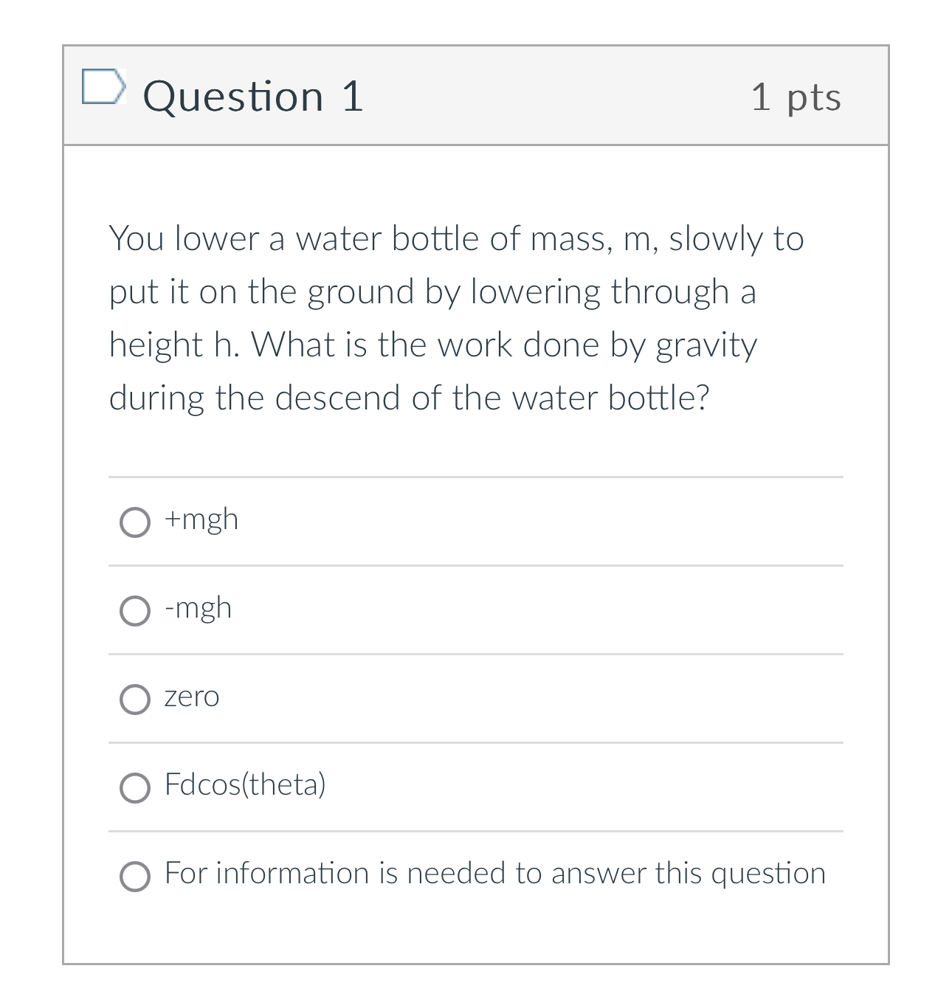Click the zero answer label text
Viewport: 952px width, 1008px height.
click(x=191, y=697)
